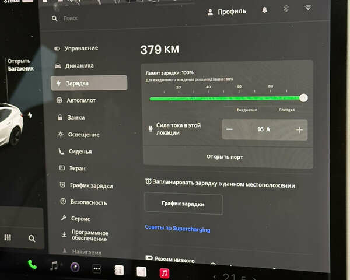Open the Сиденья seats settings
Screen dimensions: 350x280
[x=75, y=152]
